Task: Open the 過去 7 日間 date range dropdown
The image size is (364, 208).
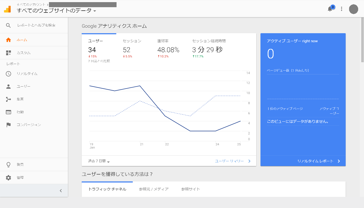Action: click(99, 161)
